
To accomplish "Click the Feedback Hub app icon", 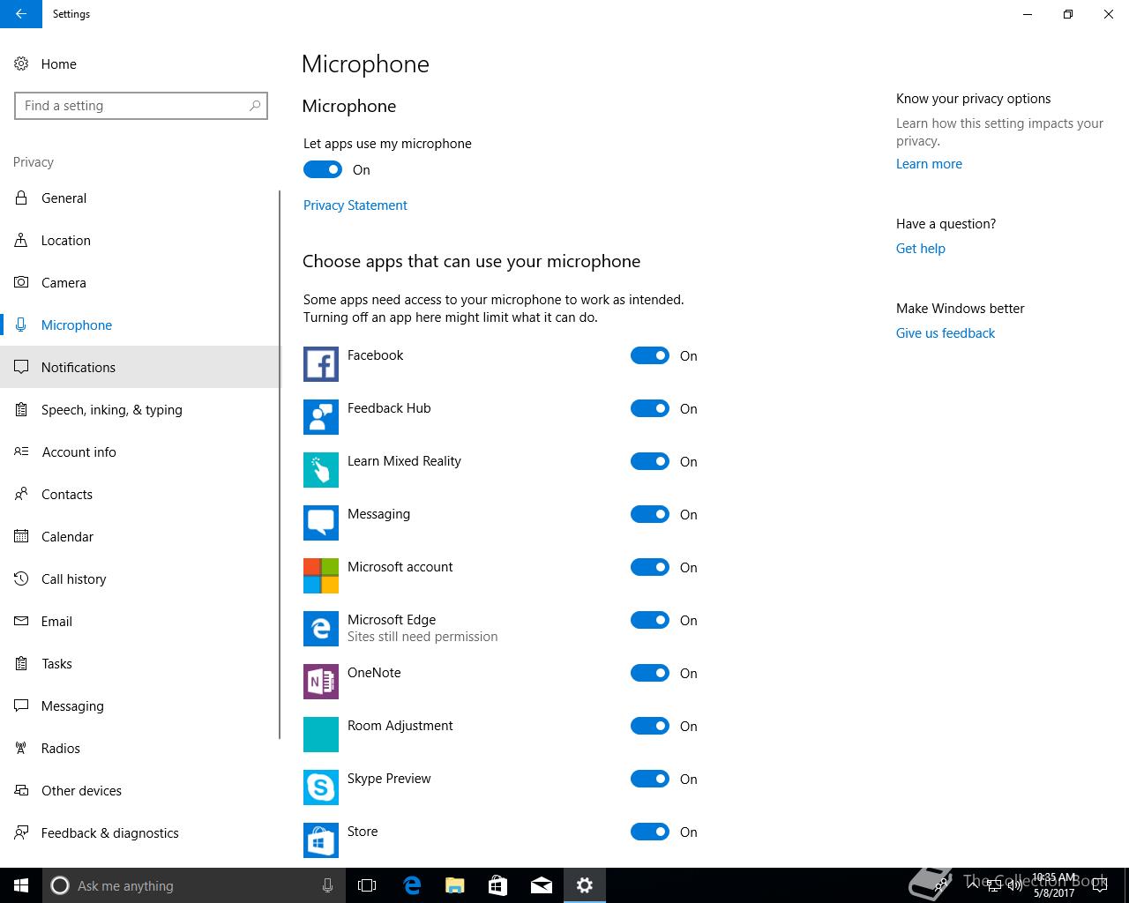I will pyautogui.click(x=321, y=417).
